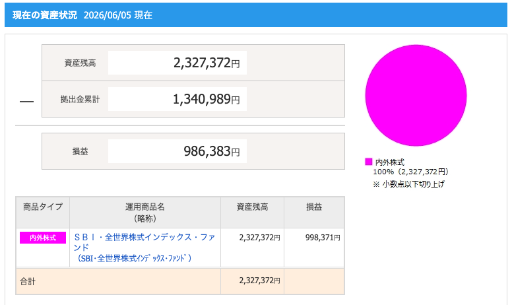Click the 拠出金累計 label
This screenshot has width=512, height=305.
(x=80, y=99)
